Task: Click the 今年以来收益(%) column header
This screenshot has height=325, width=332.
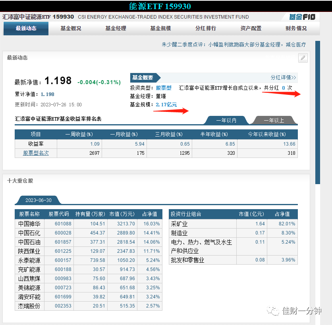Action: (x=267, y=135)
